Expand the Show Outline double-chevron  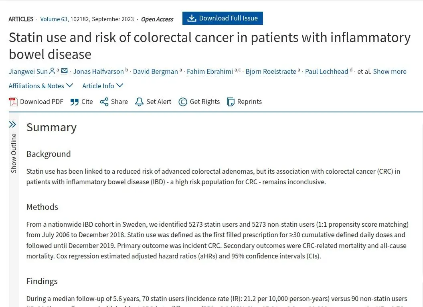12,124
